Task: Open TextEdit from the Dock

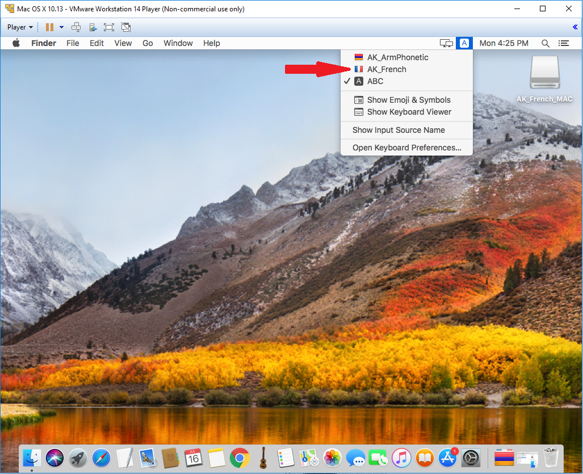Action: click(124, 458)
